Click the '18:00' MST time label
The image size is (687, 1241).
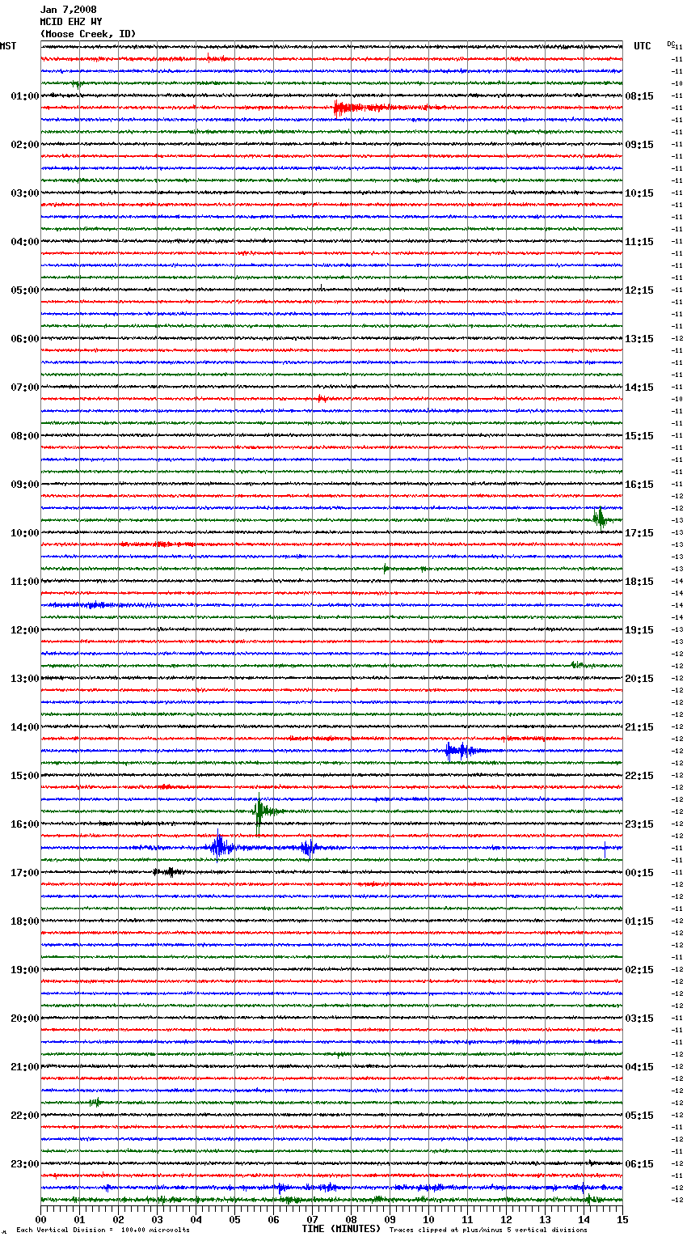pyautogui.click(x=25, y=921)
